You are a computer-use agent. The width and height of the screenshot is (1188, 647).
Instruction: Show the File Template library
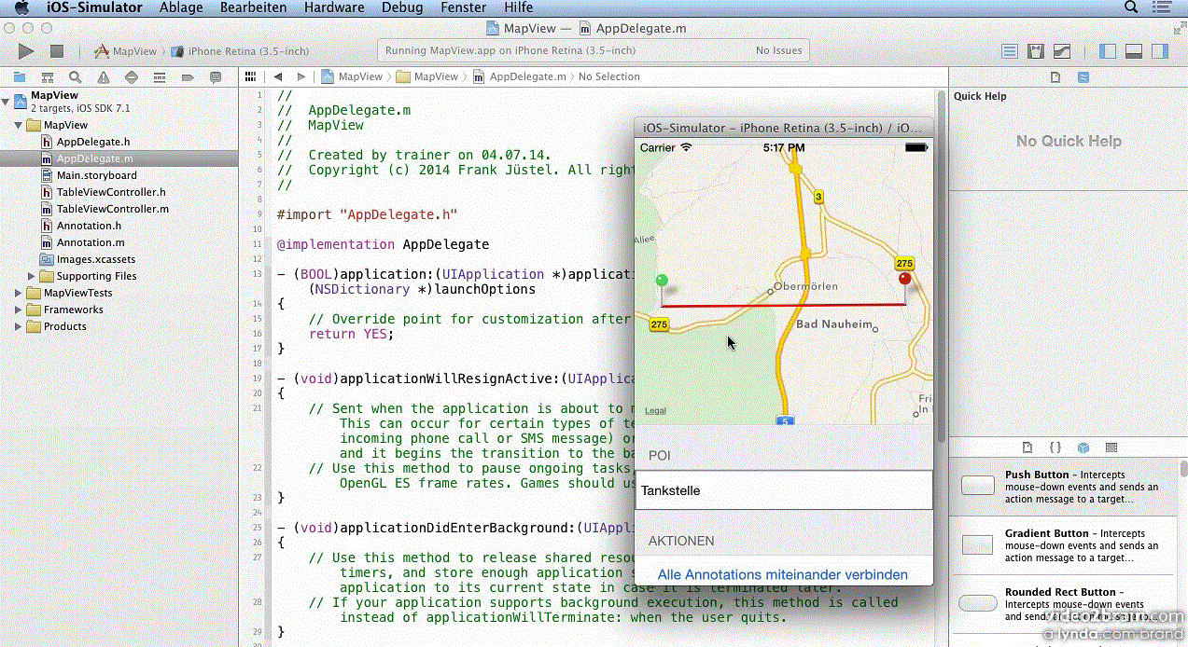(x=1027, y=447)
